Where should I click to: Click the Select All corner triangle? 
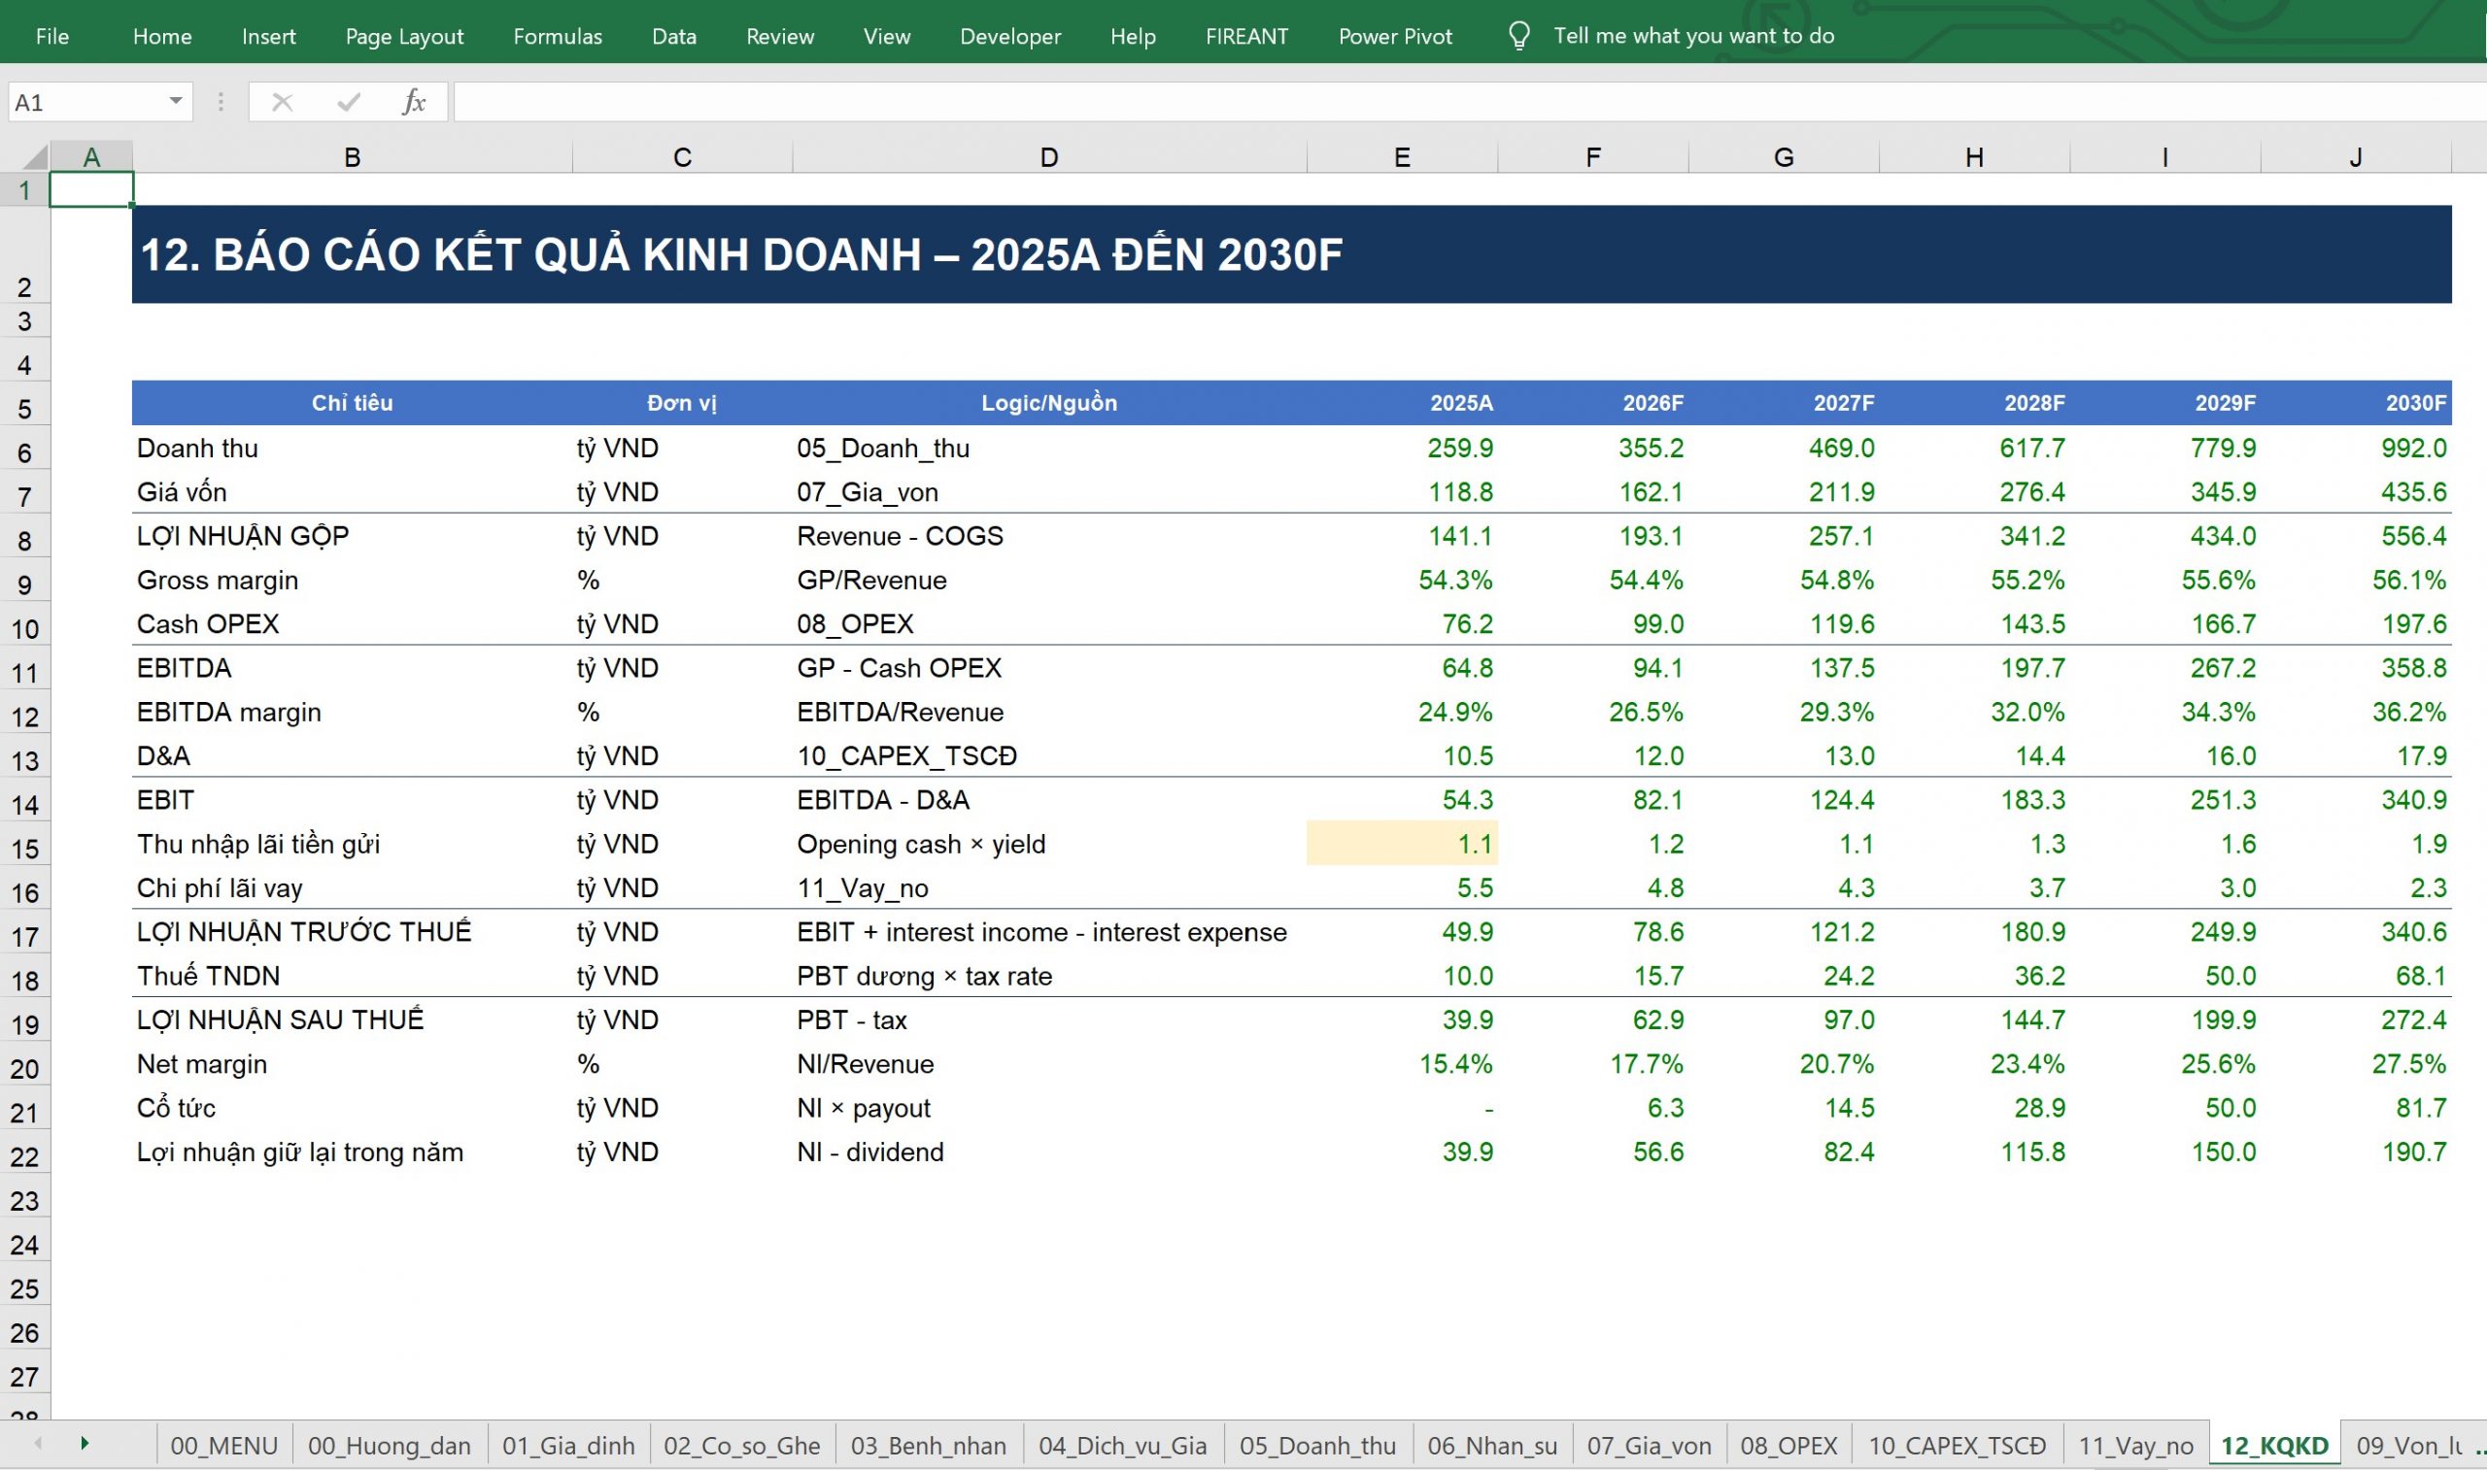click(35, 156)
